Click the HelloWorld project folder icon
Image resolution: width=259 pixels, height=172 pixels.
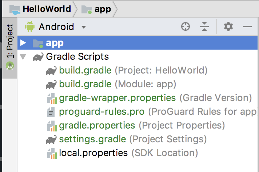15,9
